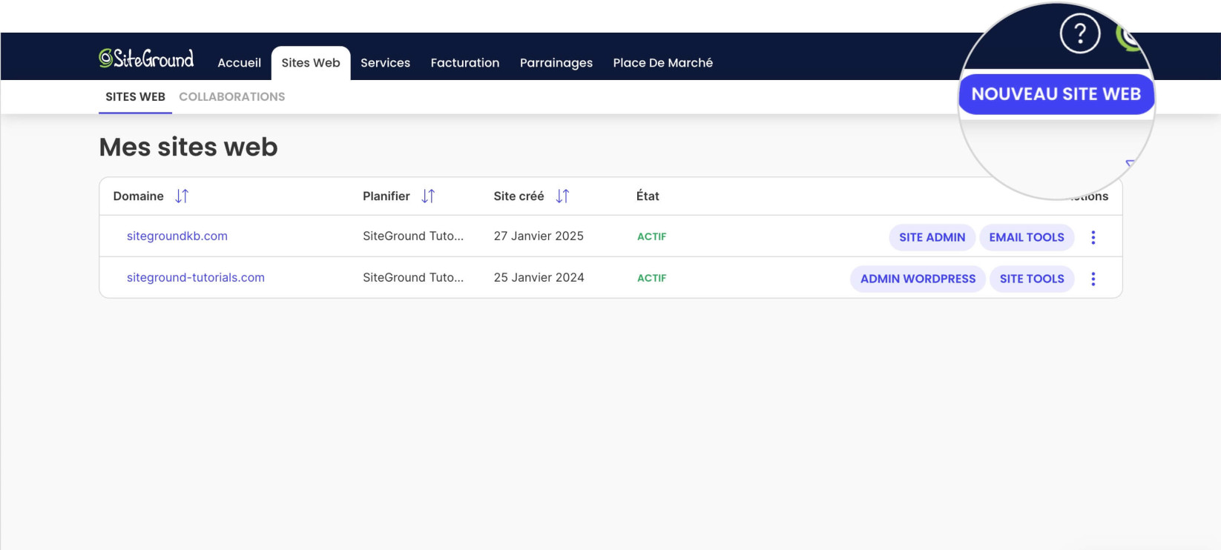This screenshot has height=550, width=1221.
Task: Open the Services menu item
Action: (x=385, y=63)
